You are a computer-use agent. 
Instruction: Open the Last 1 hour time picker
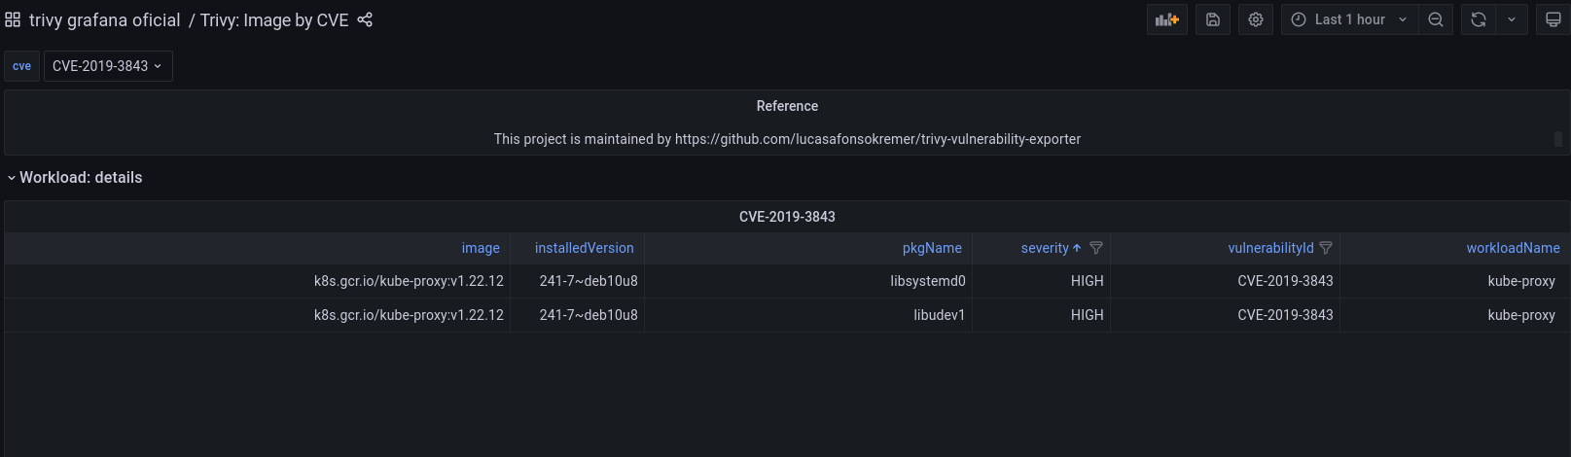pos(1349,19)
